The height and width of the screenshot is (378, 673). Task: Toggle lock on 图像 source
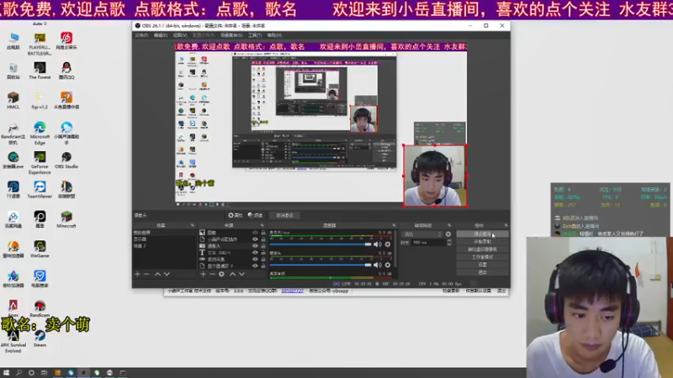263,233
